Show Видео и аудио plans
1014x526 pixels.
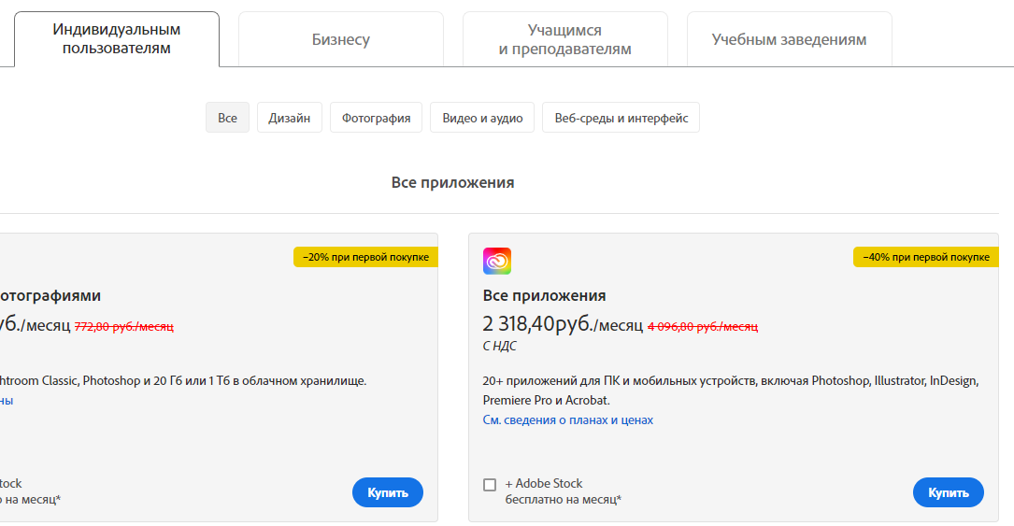coord(482,118)
